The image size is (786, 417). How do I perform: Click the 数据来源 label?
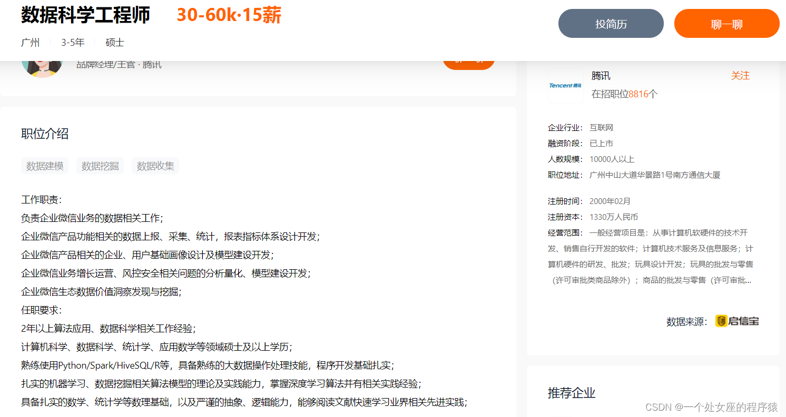(687, 321)
